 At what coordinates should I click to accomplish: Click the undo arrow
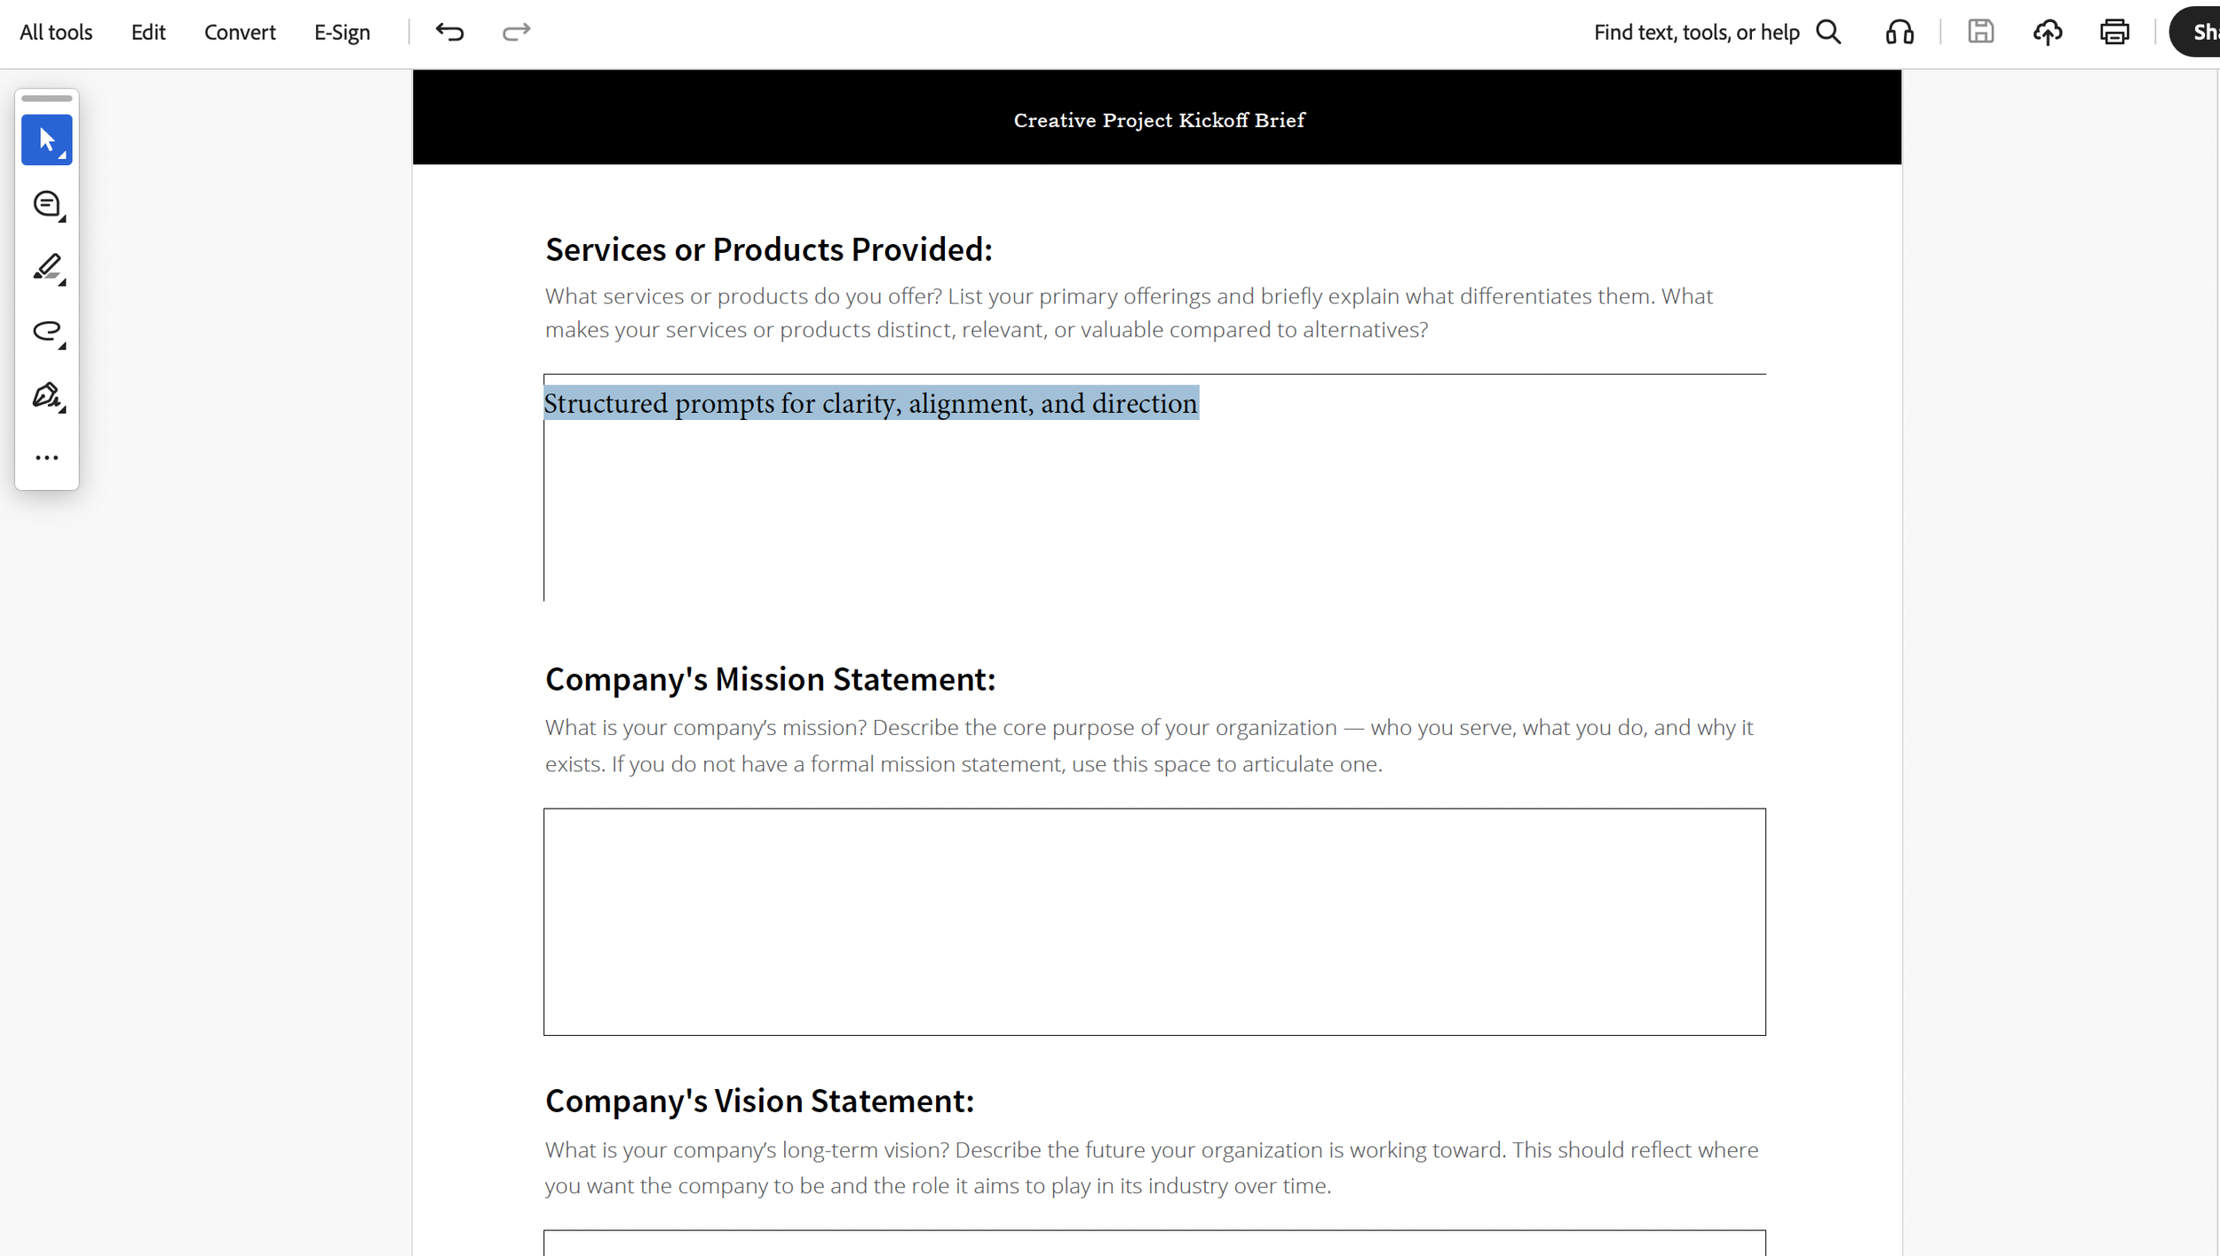[449, 33]
